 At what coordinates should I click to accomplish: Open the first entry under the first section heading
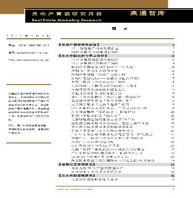click(95, 48)
